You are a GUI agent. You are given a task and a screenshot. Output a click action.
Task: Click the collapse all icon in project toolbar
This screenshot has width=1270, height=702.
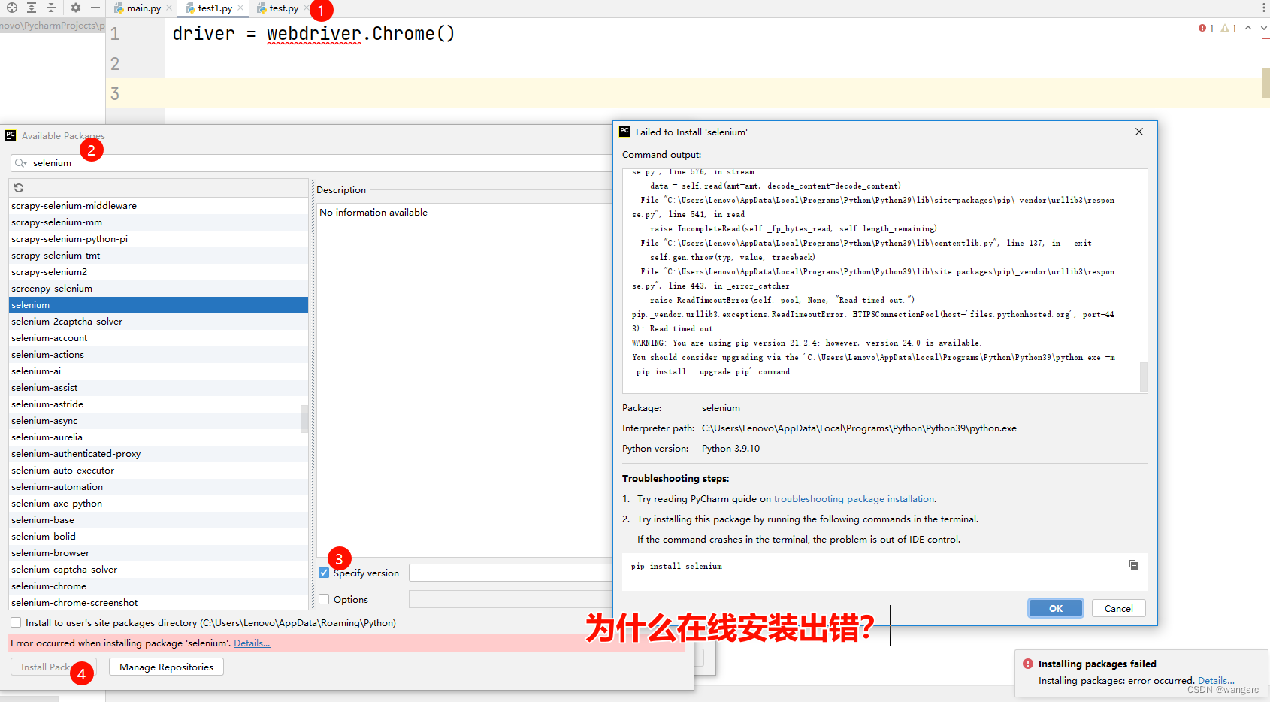tap(51, 8)
